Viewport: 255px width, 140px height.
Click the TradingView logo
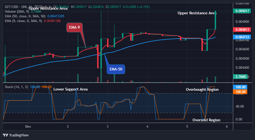(x=16, y=135)
